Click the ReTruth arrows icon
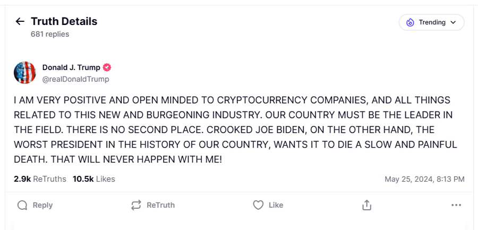 tap(136, 205)
